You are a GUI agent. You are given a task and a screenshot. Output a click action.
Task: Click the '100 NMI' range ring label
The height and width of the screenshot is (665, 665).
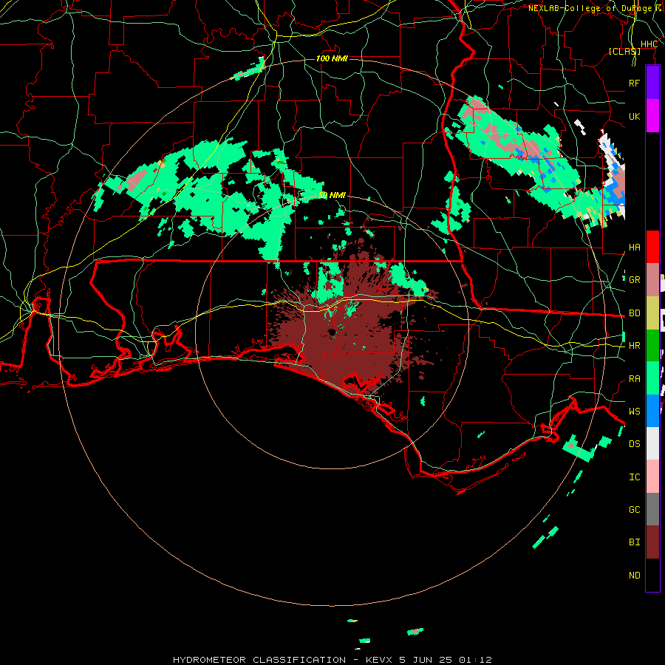click(x=332, y=58)
